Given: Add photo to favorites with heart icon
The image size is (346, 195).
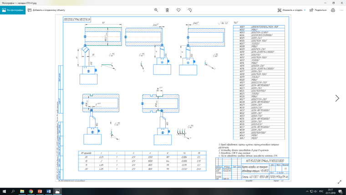Looking at the screenshot, I should (178, 10).
